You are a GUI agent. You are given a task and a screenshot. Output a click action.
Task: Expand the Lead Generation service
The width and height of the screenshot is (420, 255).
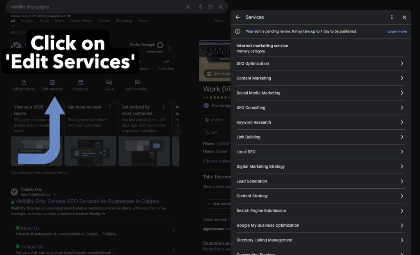[321, 181]
